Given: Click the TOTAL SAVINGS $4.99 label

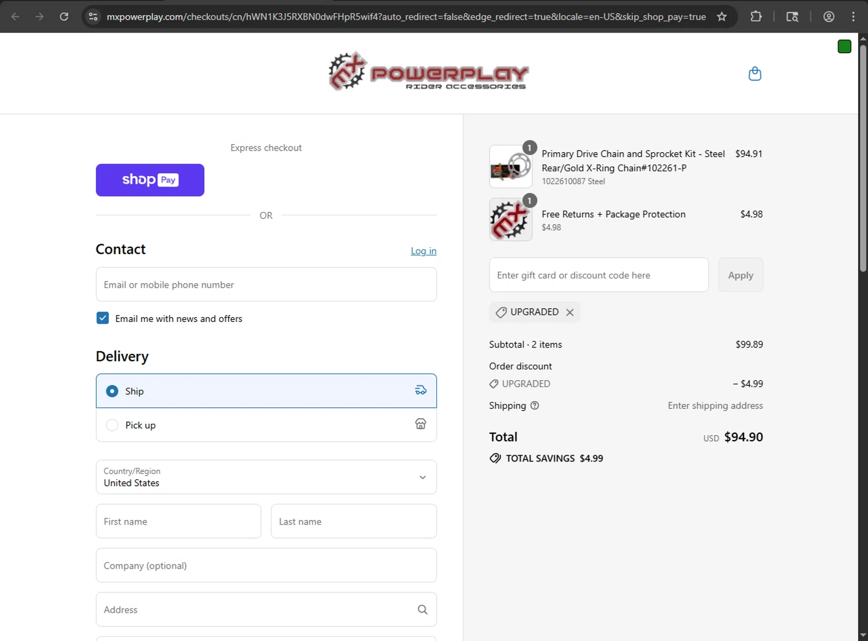Looking at the screenshot, I should point(554,458).
